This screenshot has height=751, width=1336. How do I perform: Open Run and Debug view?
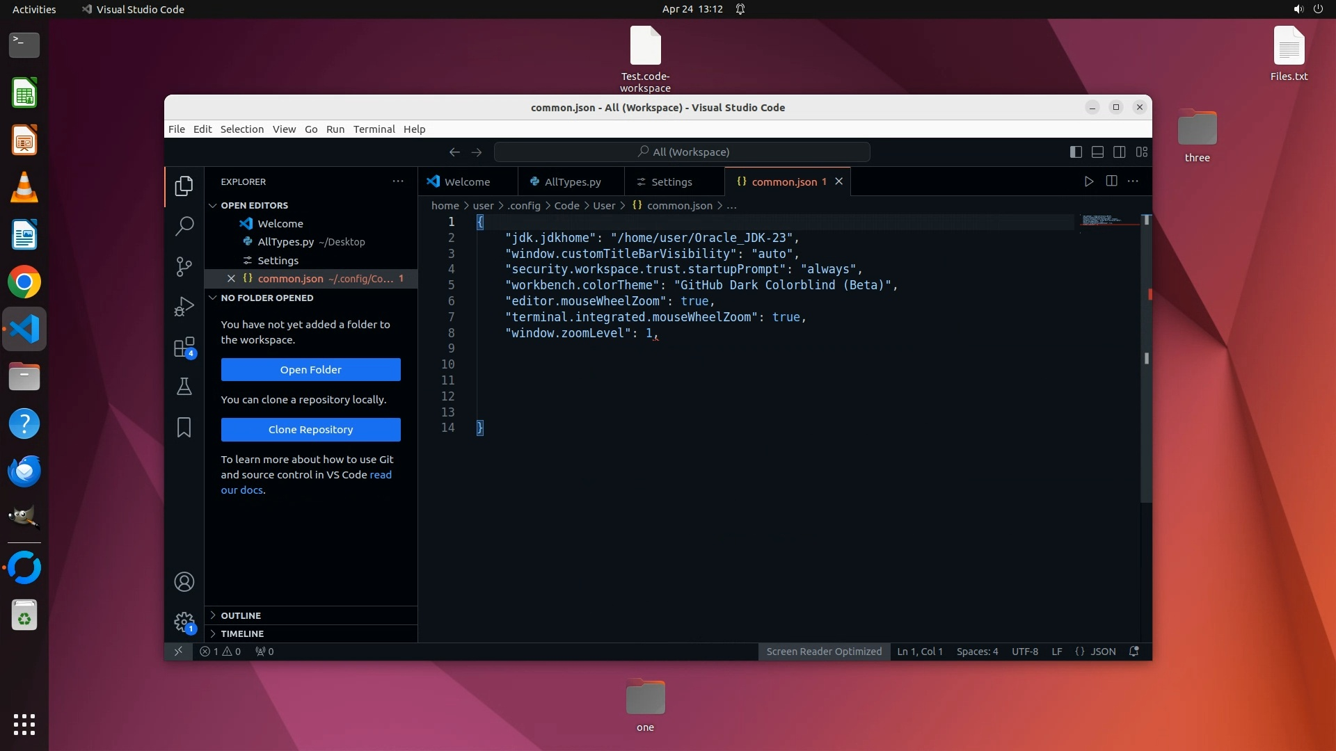point(184,307)
